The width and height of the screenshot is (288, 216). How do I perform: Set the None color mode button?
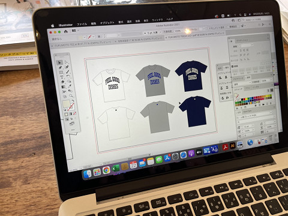pyautogui.click(x=74, y=113)
